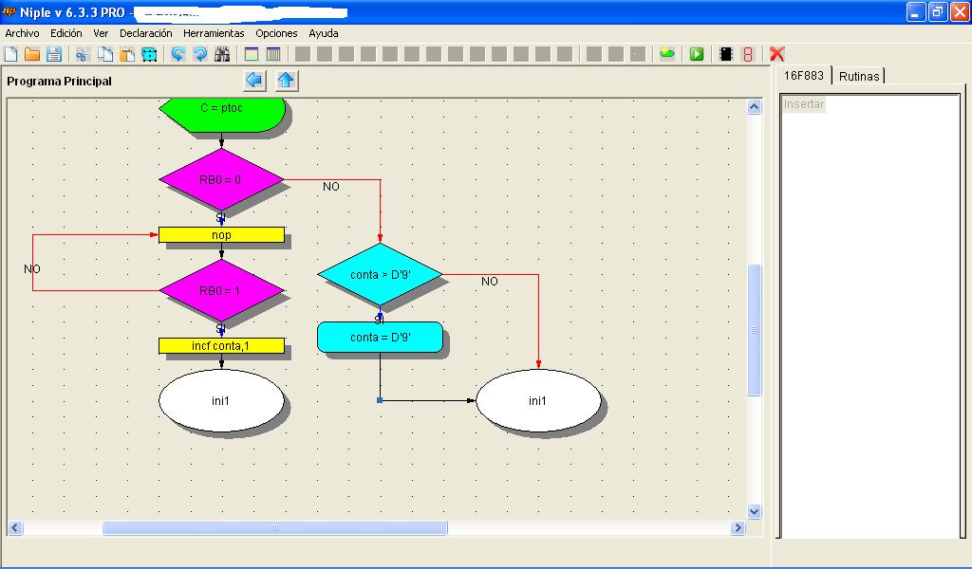Click the NO label beside "conta > D'9'"
972x569 pixels.
(490, 281)
